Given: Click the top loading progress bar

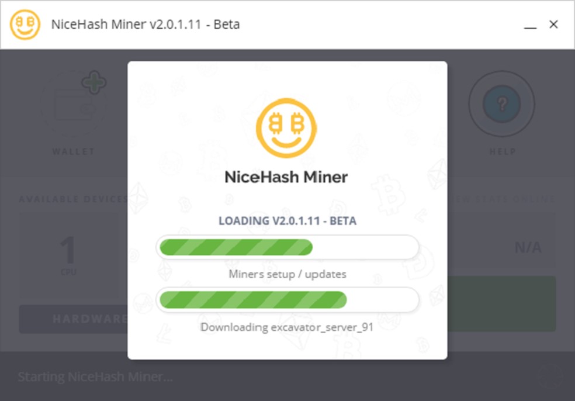Looking at the screenshot, I should pyautogui.click(x=287, y=247).
